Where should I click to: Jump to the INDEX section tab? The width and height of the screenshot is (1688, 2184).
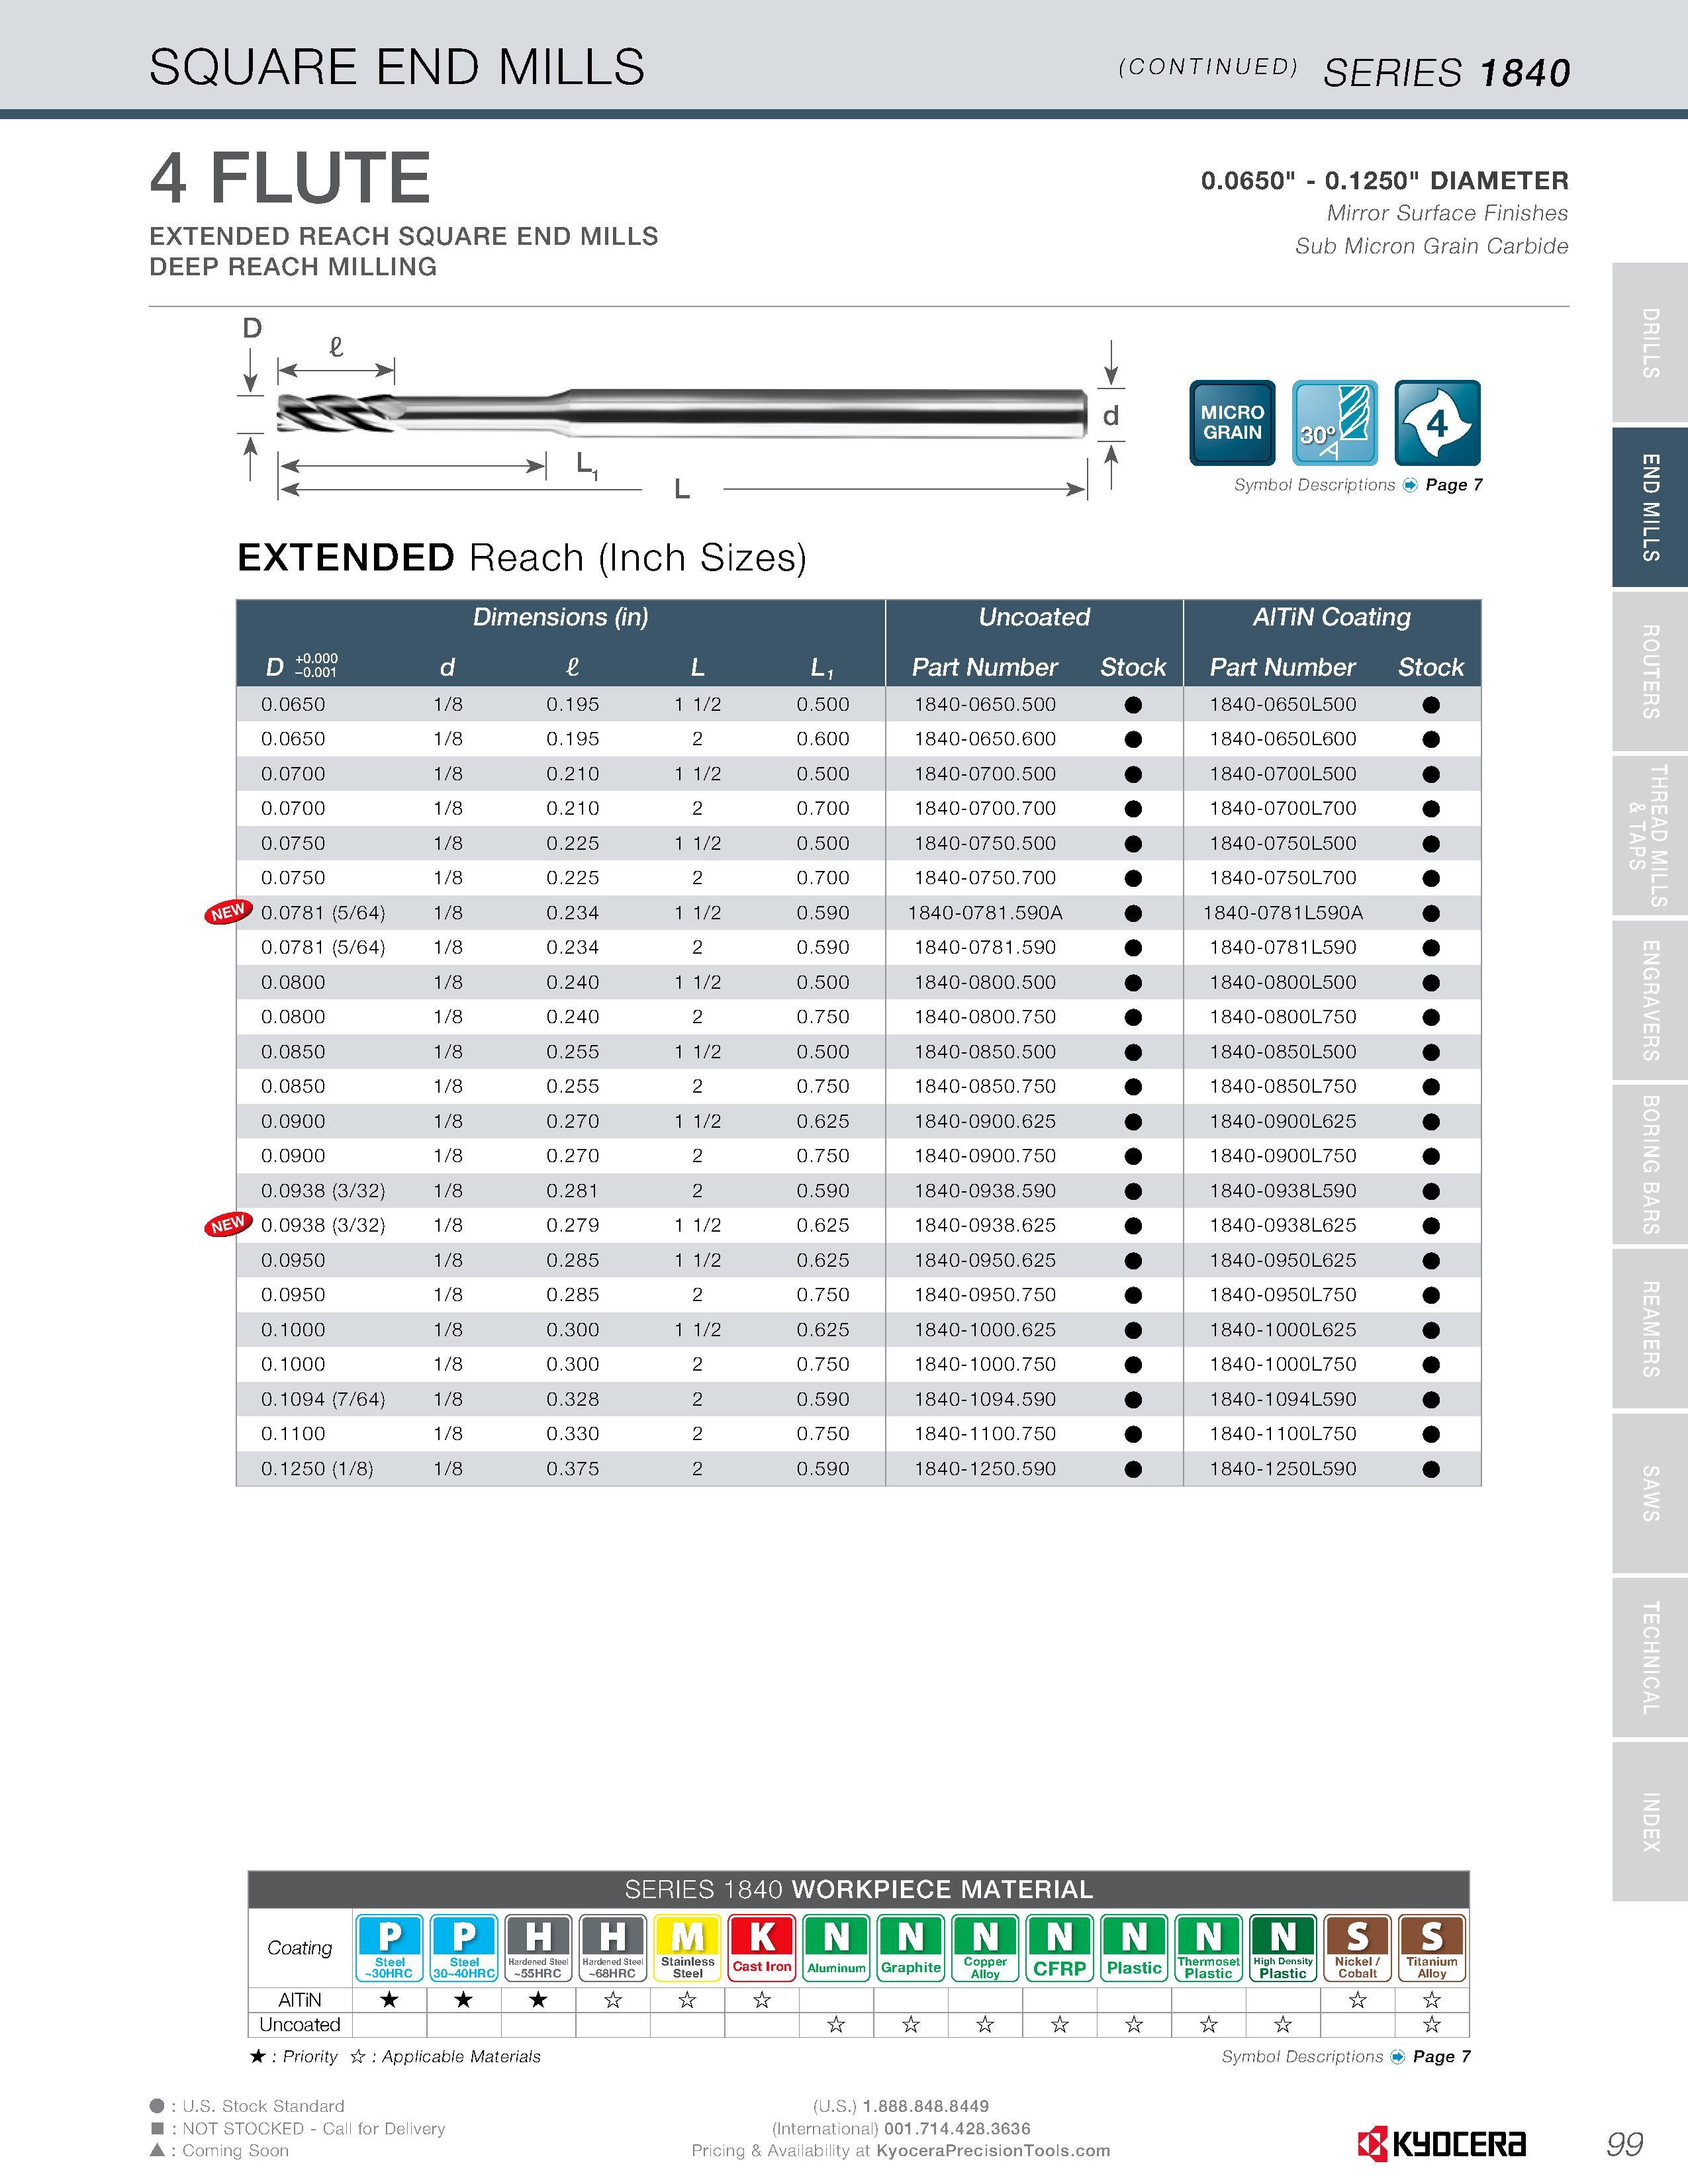1650,1821
